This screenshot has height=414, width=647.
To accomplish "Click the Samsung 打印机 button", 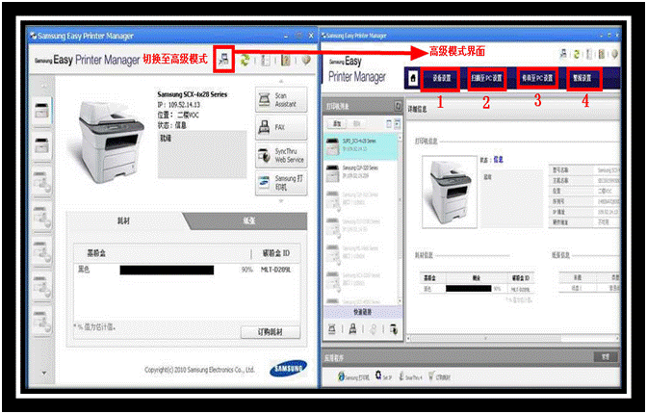I will 281,182.
